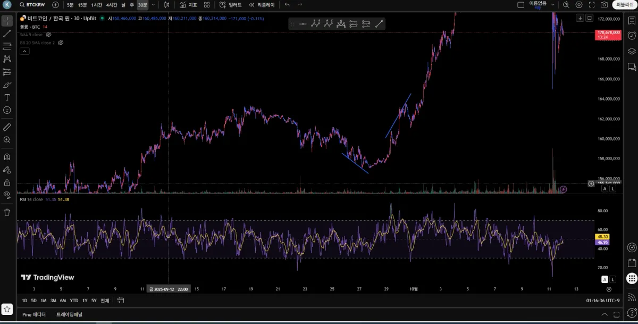This screenshot has width=638, height=324.
Task: Open candlestick chart type selector
Action: pos(166,5)
